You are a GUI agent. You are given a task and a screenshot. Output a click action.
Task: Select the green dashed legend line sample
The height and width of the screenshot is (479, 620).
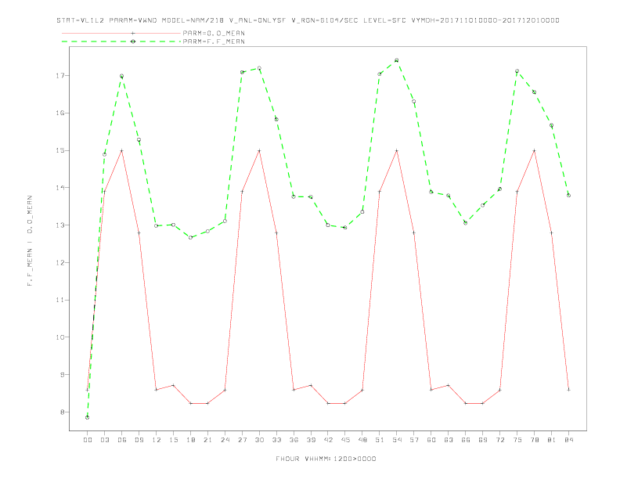(121, 41)
